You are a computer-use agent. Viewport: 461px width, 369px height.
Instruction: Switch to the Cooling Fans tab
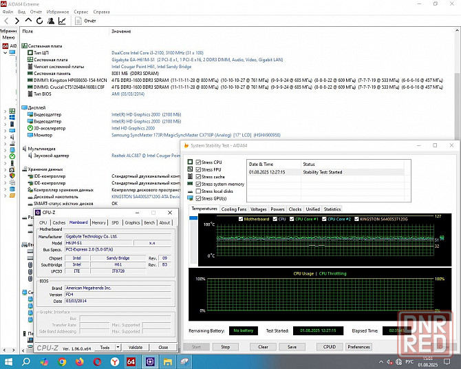[x=234, y=209]
